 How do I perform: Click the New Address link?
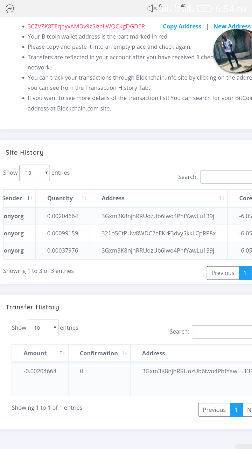coord(232,26)
